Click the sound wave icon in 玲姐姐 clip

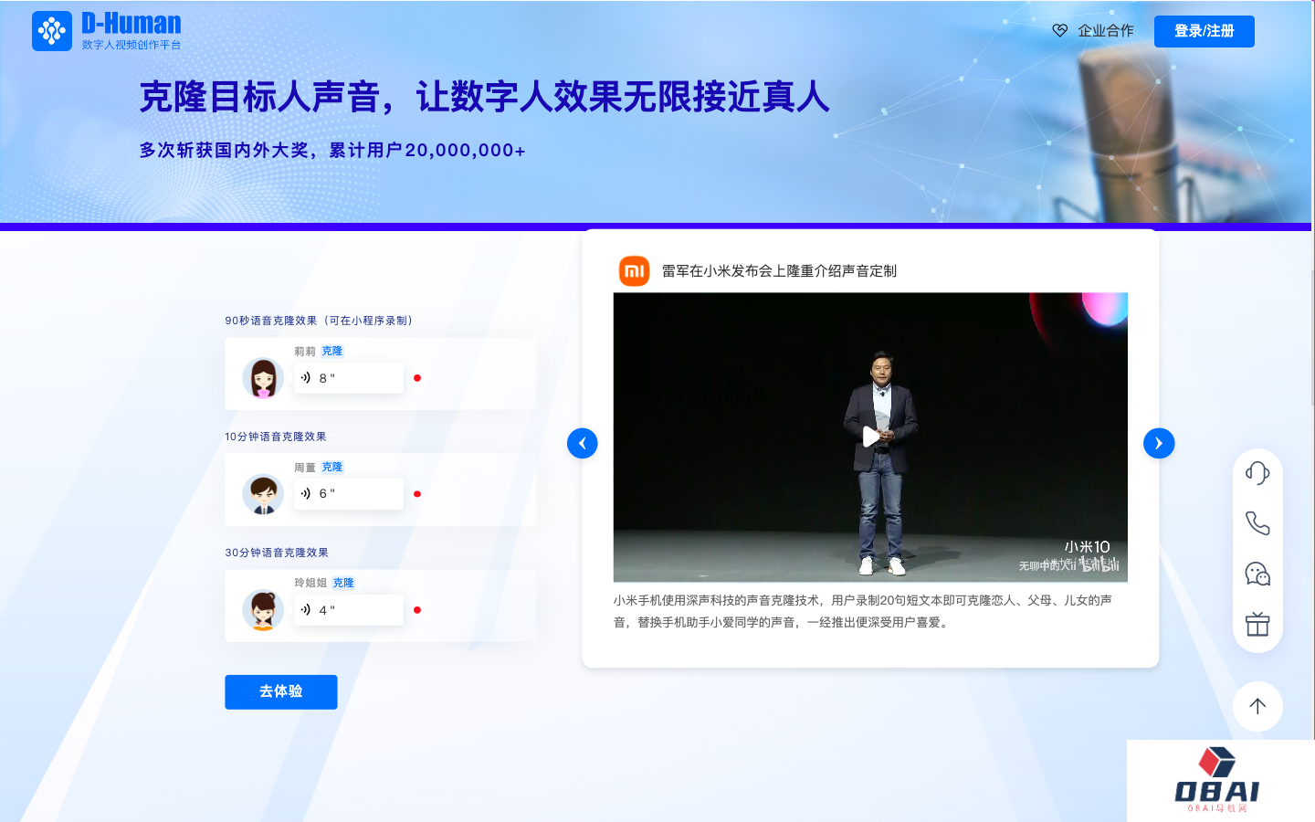pos(306,609)
